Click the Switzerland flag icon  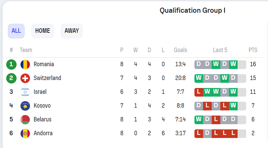(x=25, y=78)
